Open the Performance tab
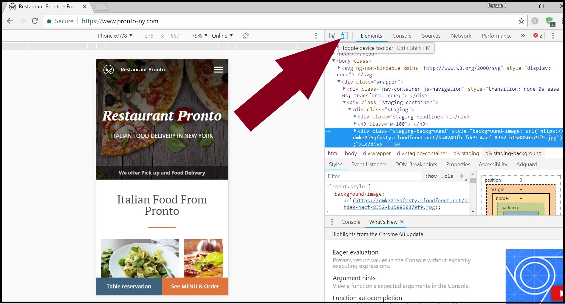The image size is (565, 304). [x=497, y=36]
